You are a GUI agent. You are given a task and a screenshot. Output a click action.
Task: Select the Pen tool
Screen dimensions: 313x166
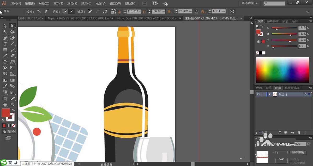point(5,38)
